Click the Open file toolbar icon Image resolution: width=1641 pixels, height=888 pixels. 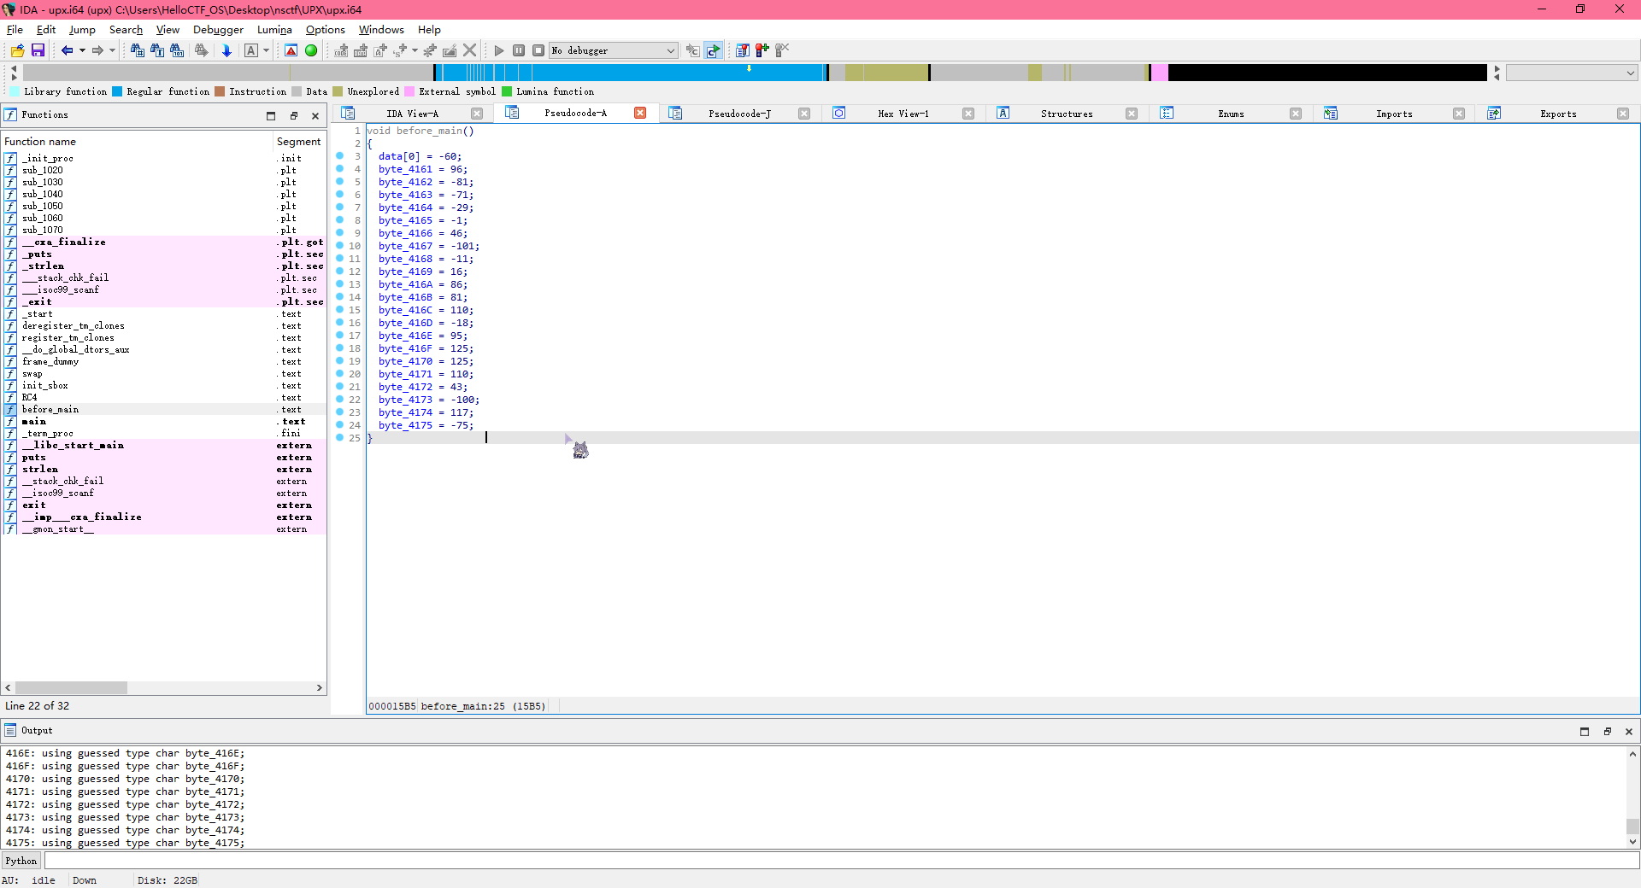tap(17, 51)
